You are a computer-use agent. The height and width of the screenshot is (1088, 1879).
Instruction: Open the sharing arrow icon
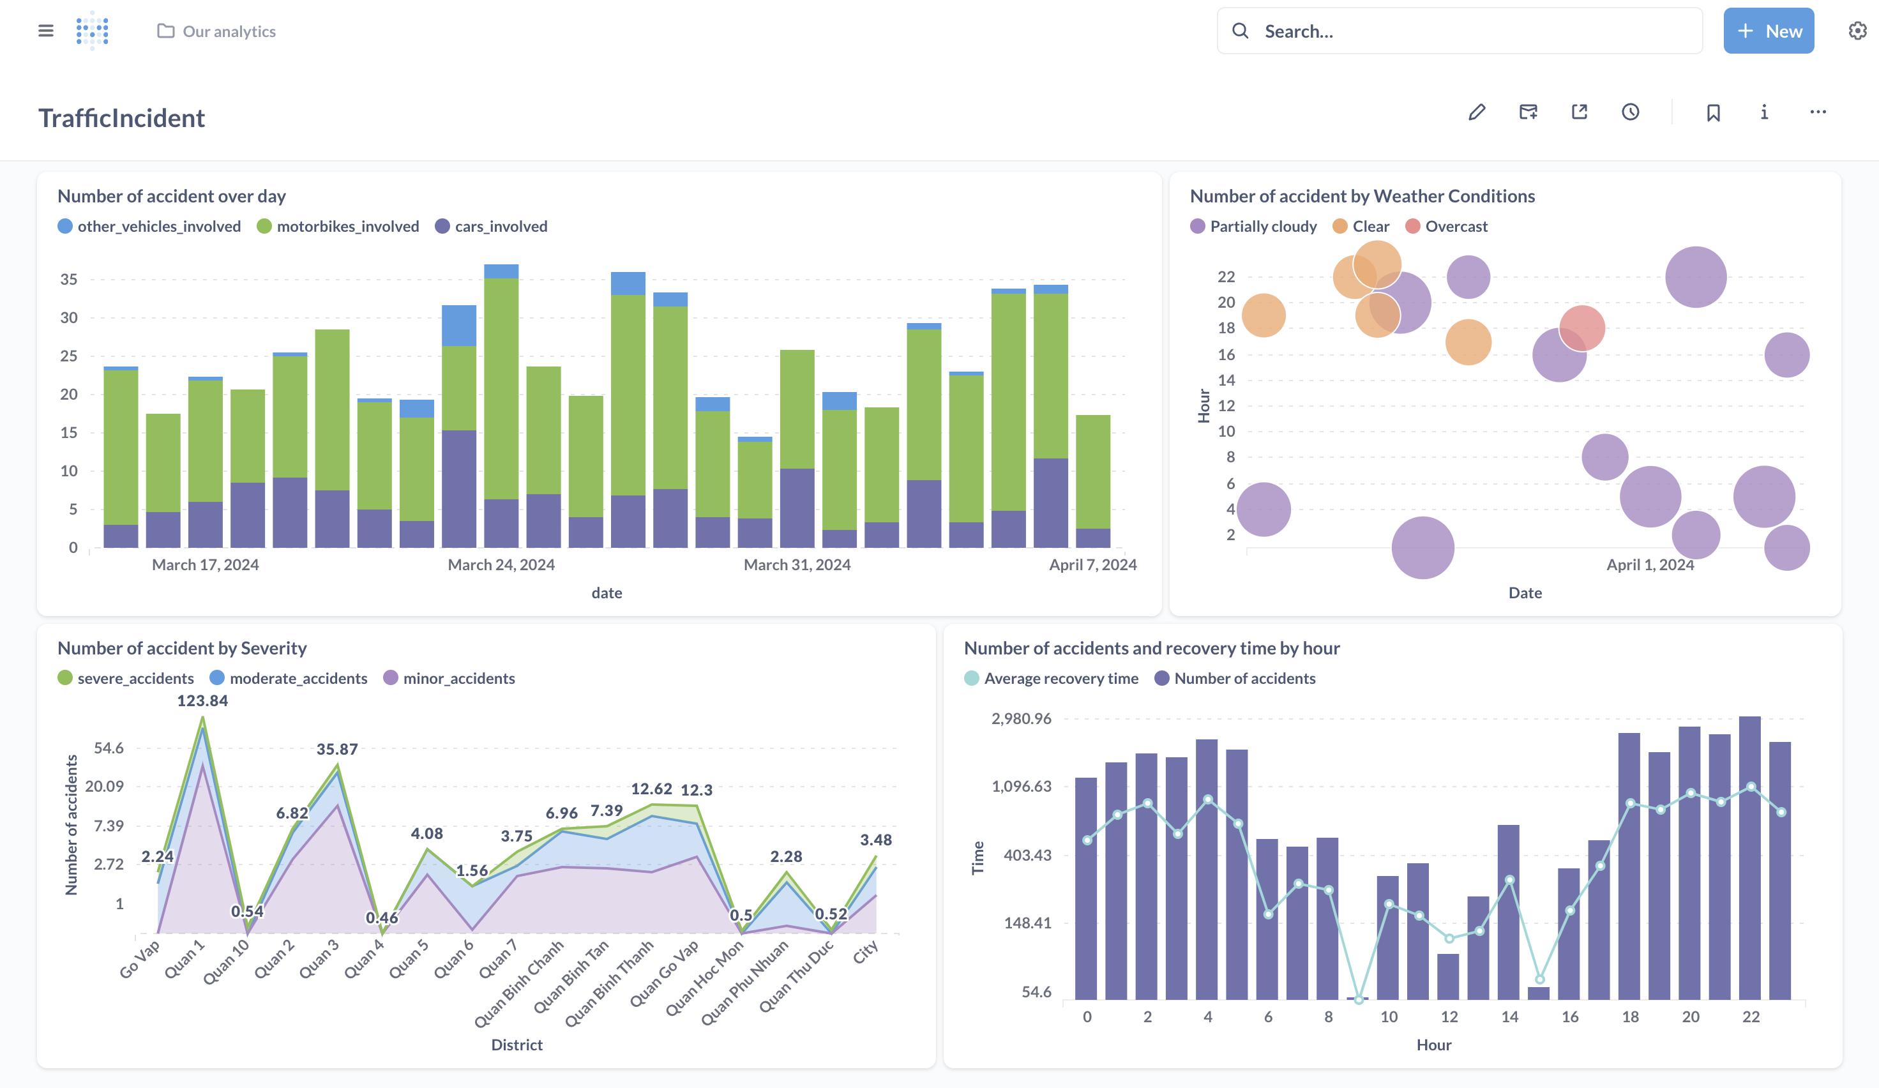1580,112
